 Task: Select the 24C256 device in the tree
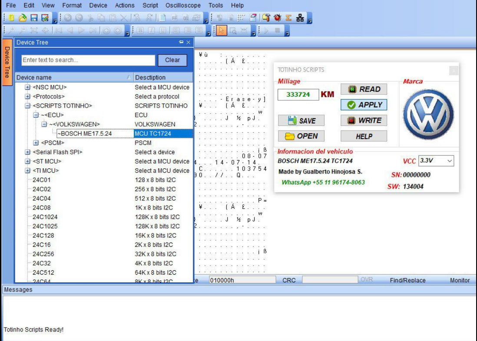pyautogui.click(x=43, y=254)
